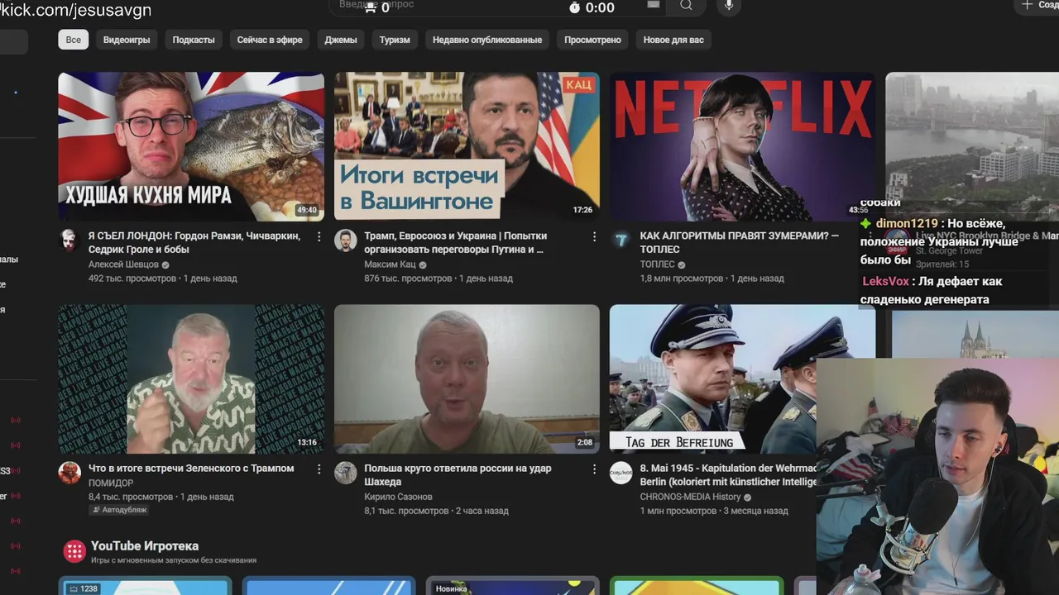The height and width of the screenshot is (595, 1059).
Task: Open three-dot menu for Зеленского с Трампом video
Action: [x=319, y=469]
